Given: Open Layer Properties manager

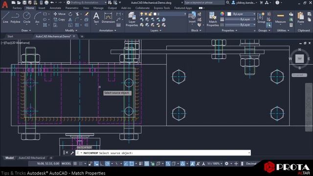Looking at the screenshot, I should pos(132,19).
